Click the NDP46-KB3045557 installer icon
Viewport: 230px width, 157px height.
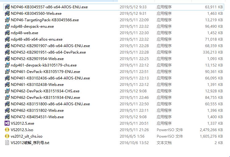coord(7,7)
